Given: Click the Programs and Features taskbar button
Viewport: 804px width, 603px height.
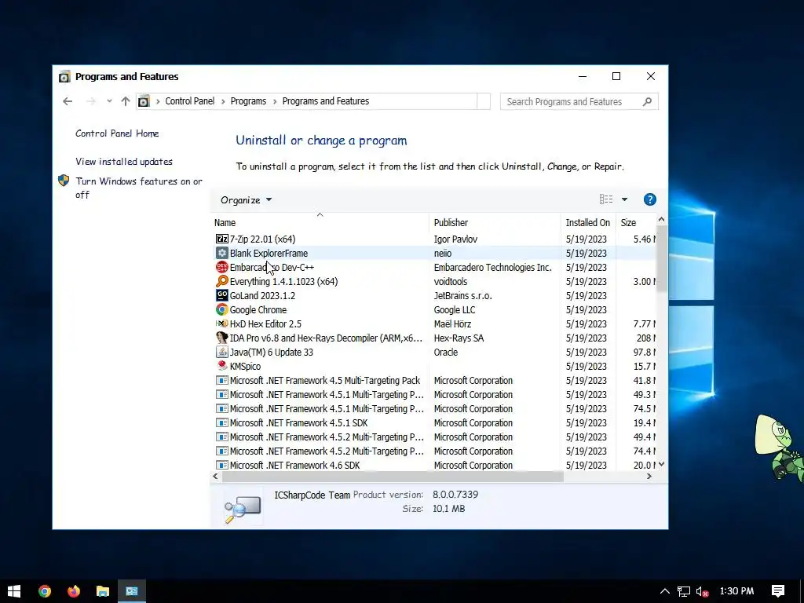Looking at the screenshot, I should coord(132,591).
